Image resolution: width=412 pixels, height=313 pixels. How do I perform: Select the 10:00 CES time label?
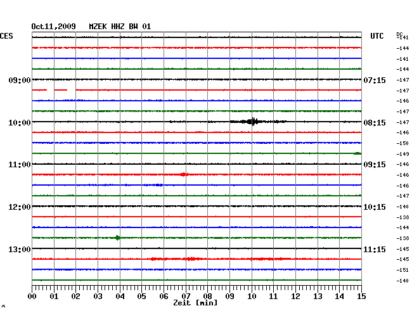coord(20,122)
